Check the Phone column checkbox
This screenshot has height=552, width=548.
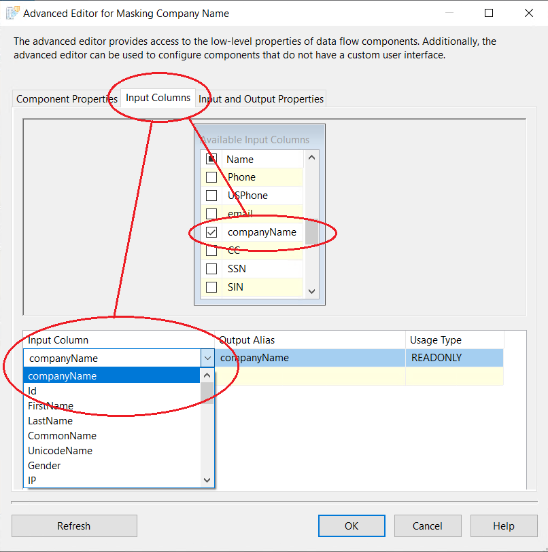coord(211,177)
